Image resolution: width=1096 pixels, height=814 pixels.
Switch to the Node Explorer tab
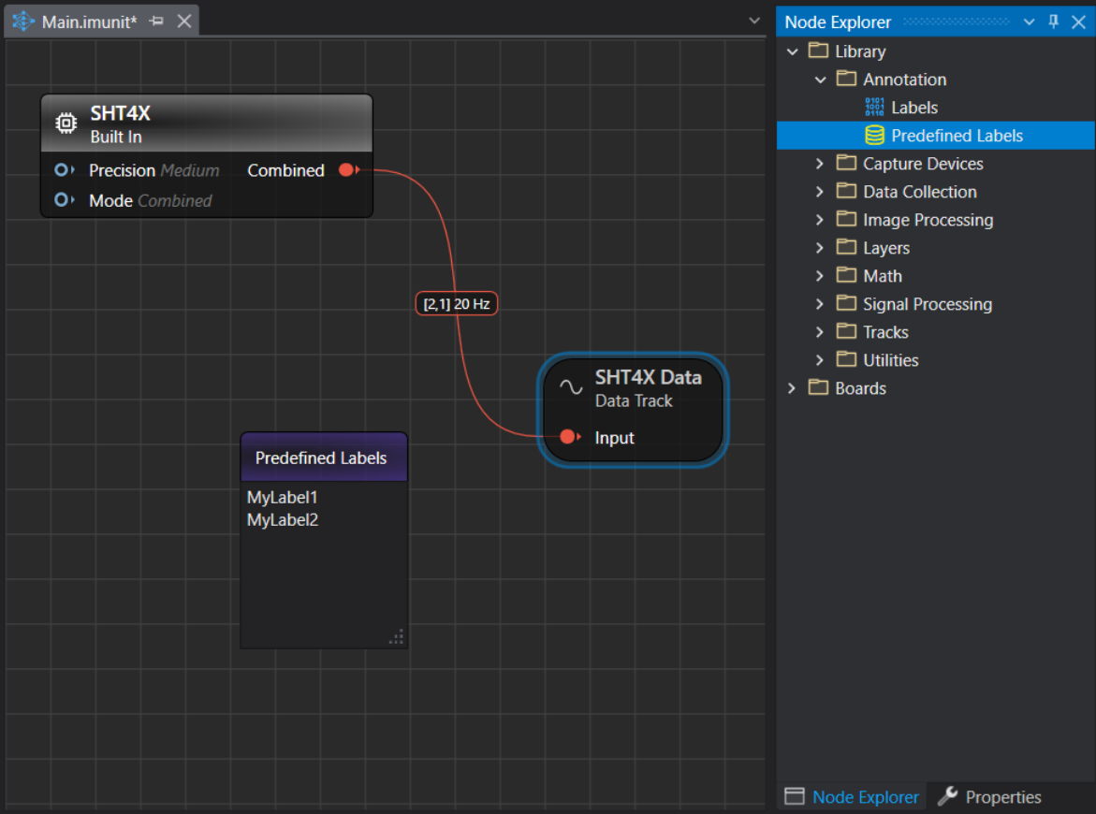pos(852,797)
